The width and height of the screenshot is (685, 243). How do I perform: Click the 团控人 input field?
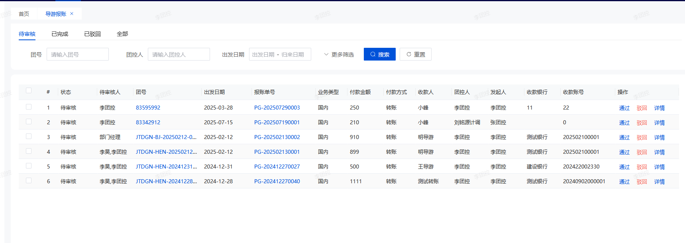pyautogui.click(x=179, y=55)
